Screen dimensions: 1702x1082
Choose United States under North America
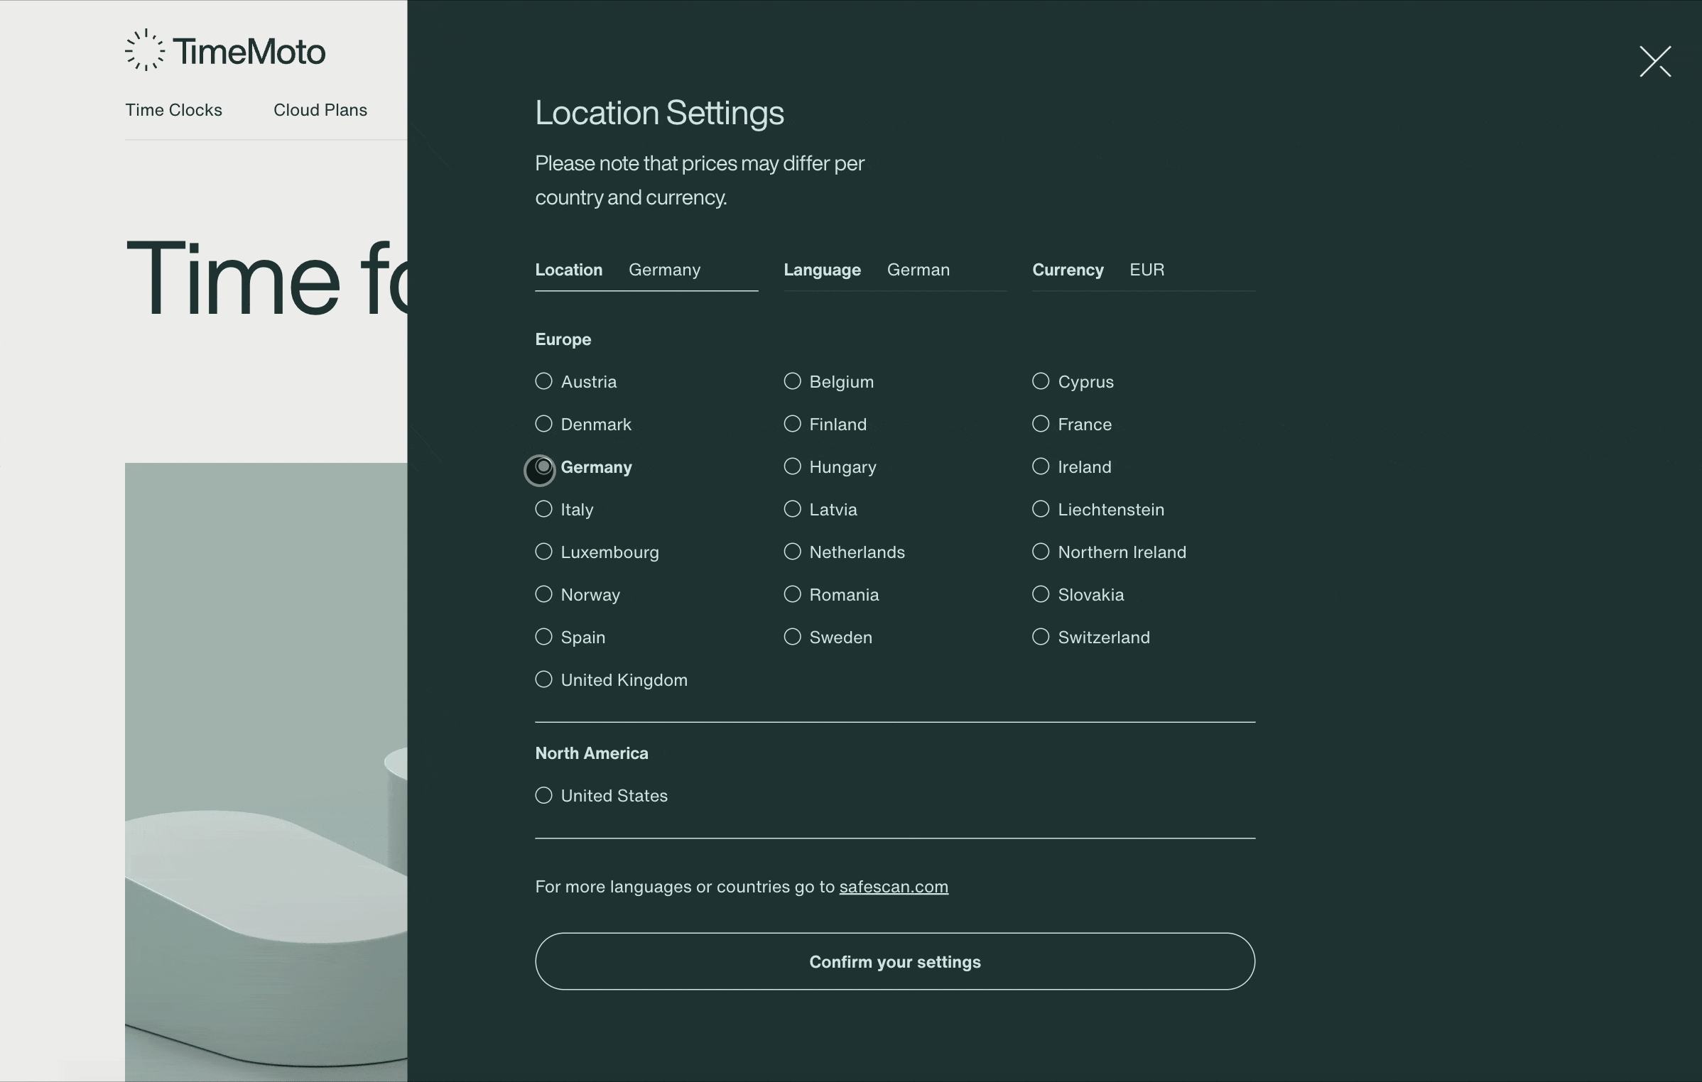coord(543,795)
